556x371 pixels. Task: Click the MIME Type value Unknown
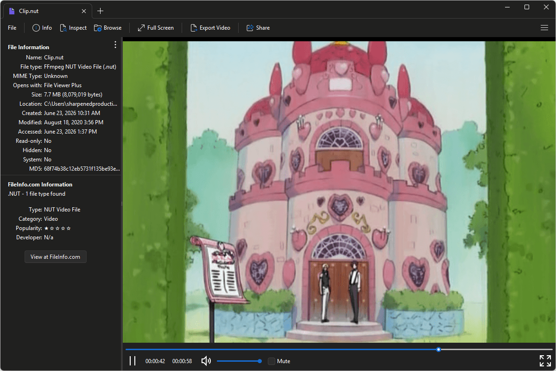[56, 76]
